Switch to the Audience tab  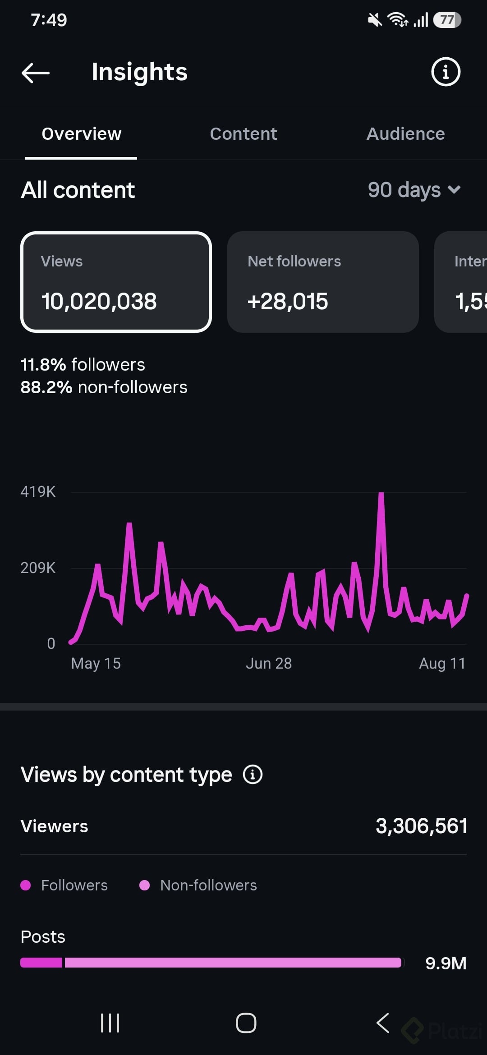405,134
